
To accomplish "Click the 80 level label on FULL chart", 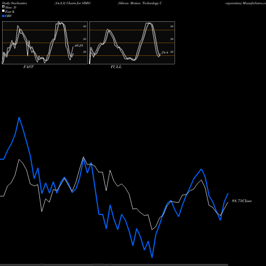I will pos(172,26).
